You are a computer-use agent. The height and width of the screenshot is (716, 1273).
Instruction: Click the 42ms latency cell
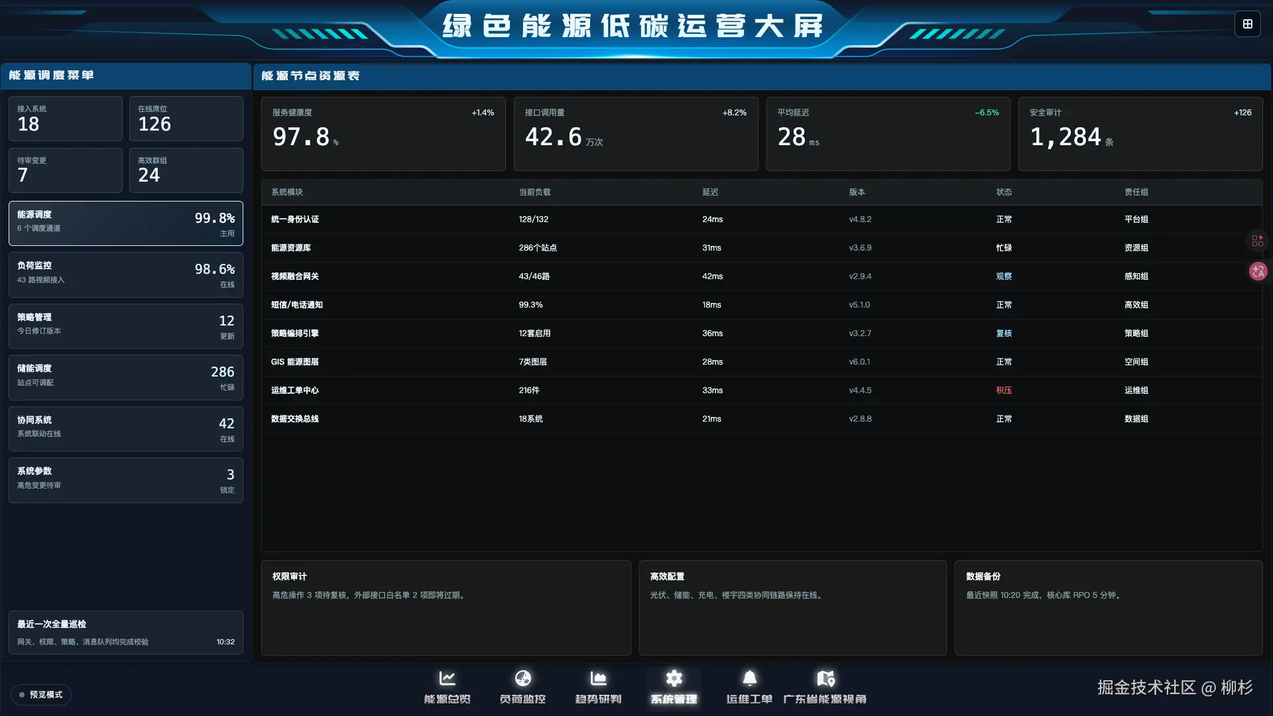point(713,276)
